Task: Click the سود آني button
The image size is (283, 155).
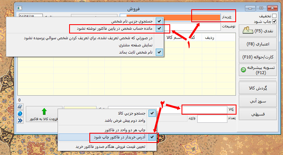Action: coord(258,101)
